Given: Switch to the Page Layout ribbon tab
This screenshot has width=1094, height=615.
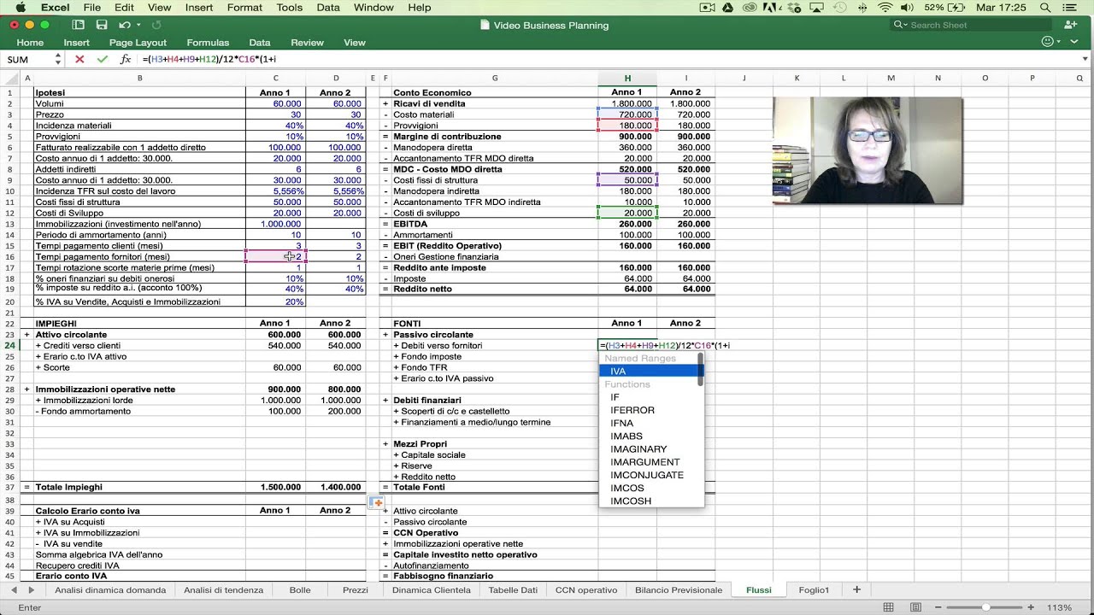Looking at the screenshot, I should pos(138,42).
